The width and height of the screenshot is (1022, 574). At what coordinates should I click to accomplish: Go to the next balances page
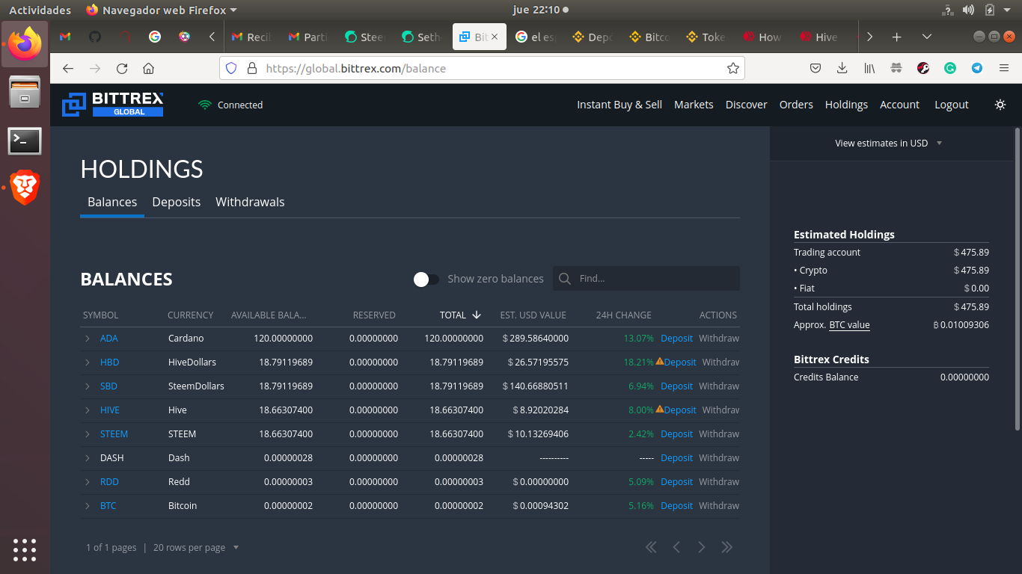coord(702,547)
